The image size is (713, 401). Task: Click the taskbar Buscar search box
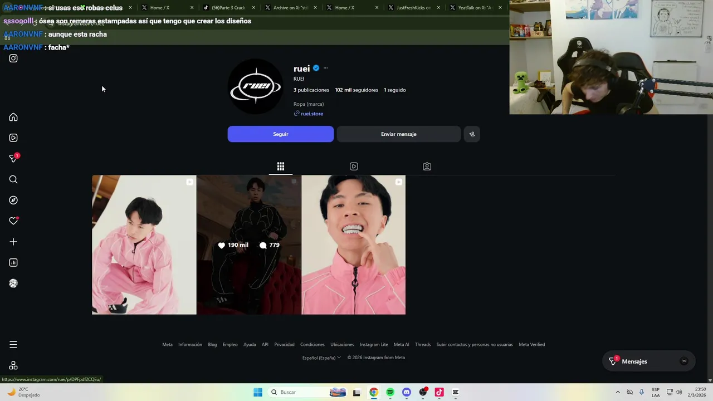308,392
